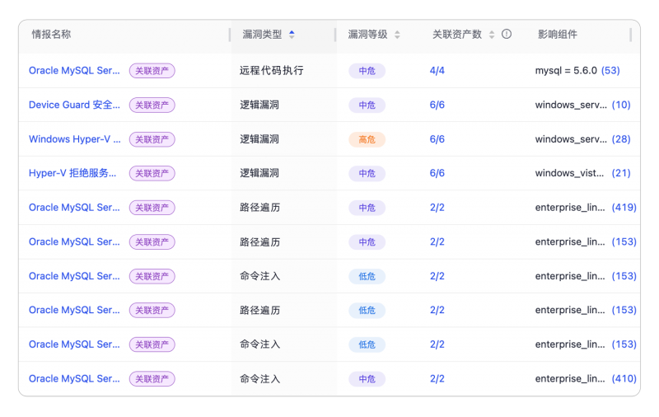
Task: Open 2/2 assets count in the (419) row
Action: point(437,208)
